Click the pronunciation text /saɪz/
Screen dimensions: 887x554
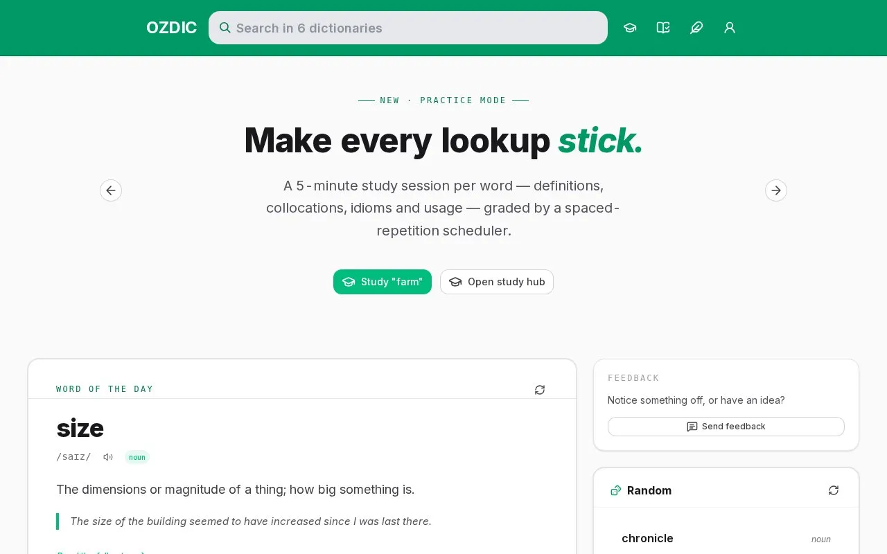(x=73, y=457)
